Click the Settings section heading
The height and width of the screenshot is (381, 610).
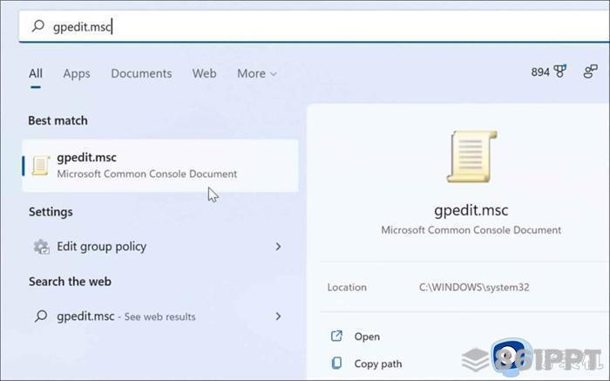click(x=51, y=212)
